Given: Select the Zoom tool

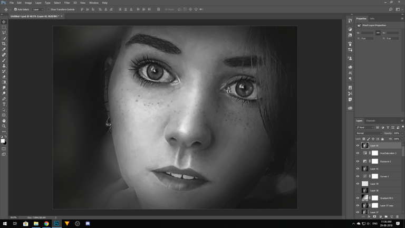Looking at the screenshot, I should click(4, 126).
